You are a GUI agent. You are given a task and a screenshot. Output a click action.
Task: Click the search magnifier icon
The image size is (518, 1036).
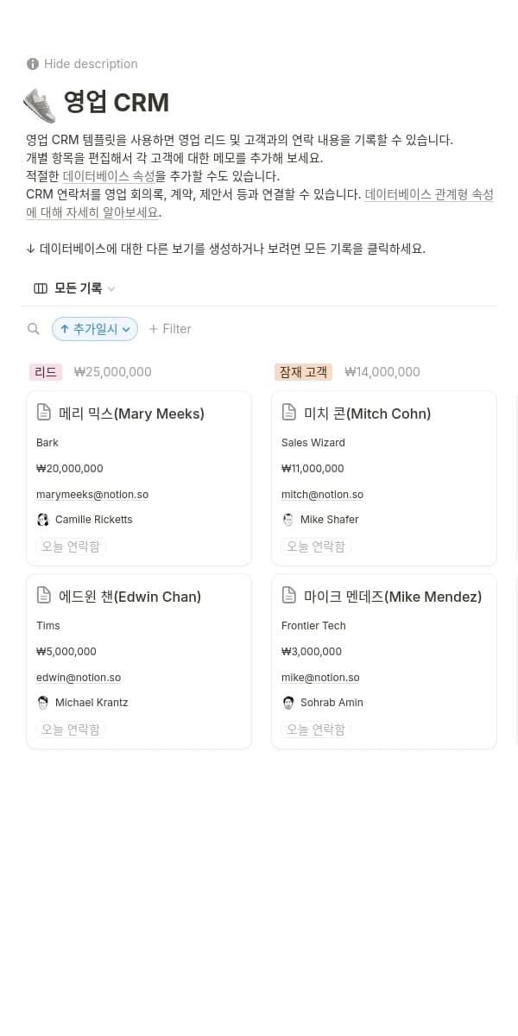(x=34, y=329)
